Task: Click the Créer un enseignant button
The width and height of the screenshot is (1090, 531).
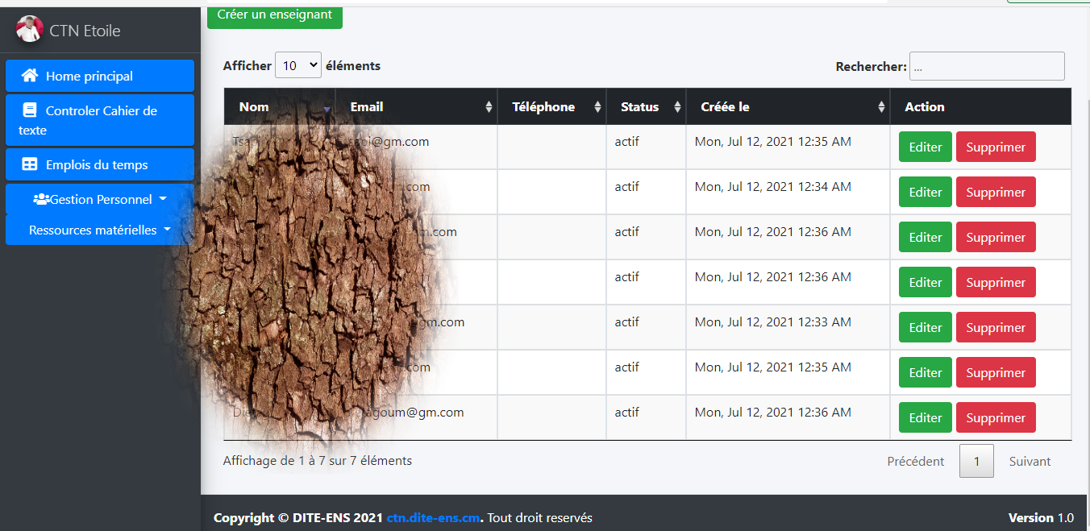Action: coord(275,15)
